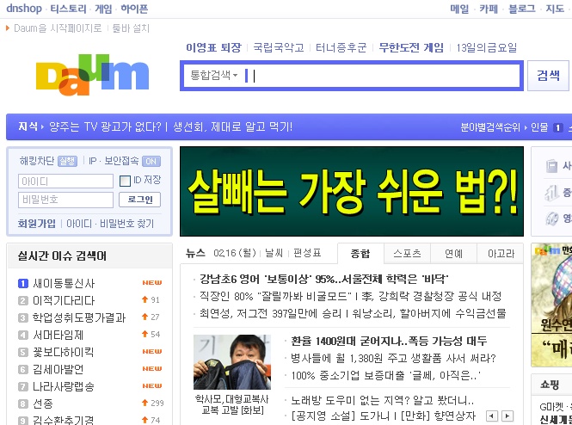Click the next arrow in the news list
This screenshot has height=425, width=572.
pos(507,416)
